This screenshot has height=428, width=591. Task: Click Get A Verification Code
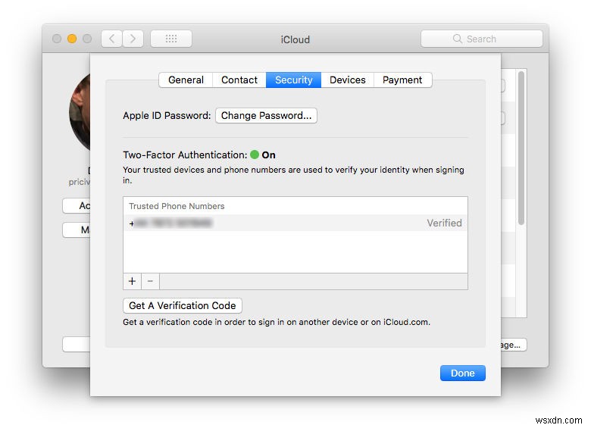coord(183,305)
